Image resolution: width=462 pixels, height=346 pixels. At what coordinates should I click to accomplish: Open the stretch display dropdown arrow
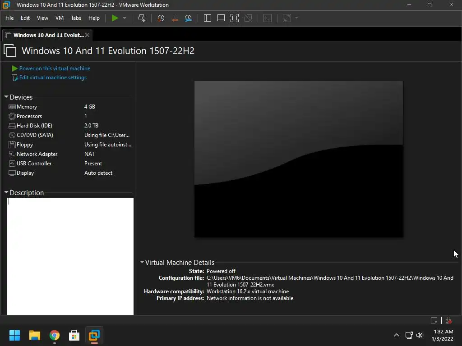(x=296, y=18)
